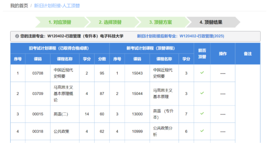Viewport: 278px width, 165px height.
Task: Select old course code 03708 cell
Action: click(38, 73)
